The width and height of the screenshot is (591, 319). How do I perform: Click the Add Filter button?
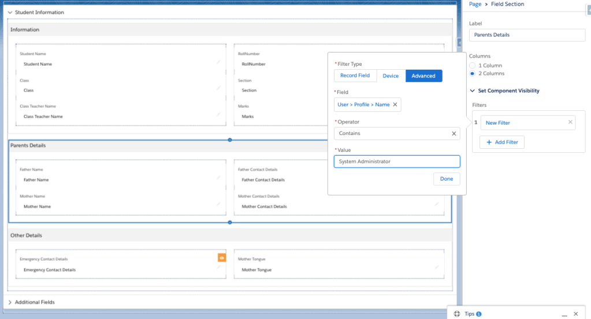pos(502,142)
